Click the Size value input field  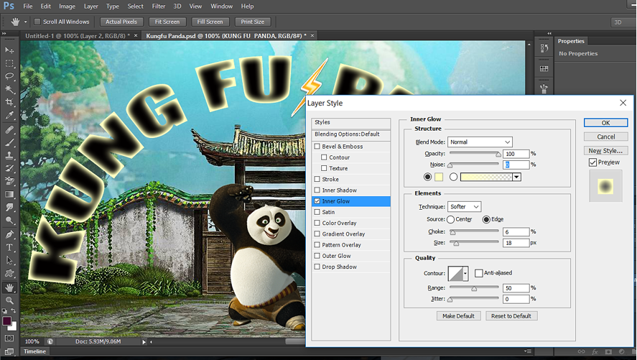pyautogui.click(x=516, y=243)
